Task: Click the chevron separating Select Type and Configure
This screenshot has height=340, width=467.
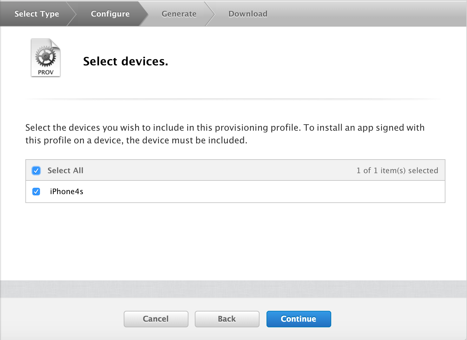Action: (72, 14)
